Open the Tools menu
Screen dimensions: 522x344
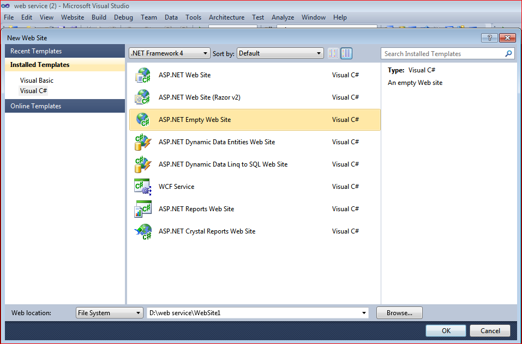click(x=194, y=17)
